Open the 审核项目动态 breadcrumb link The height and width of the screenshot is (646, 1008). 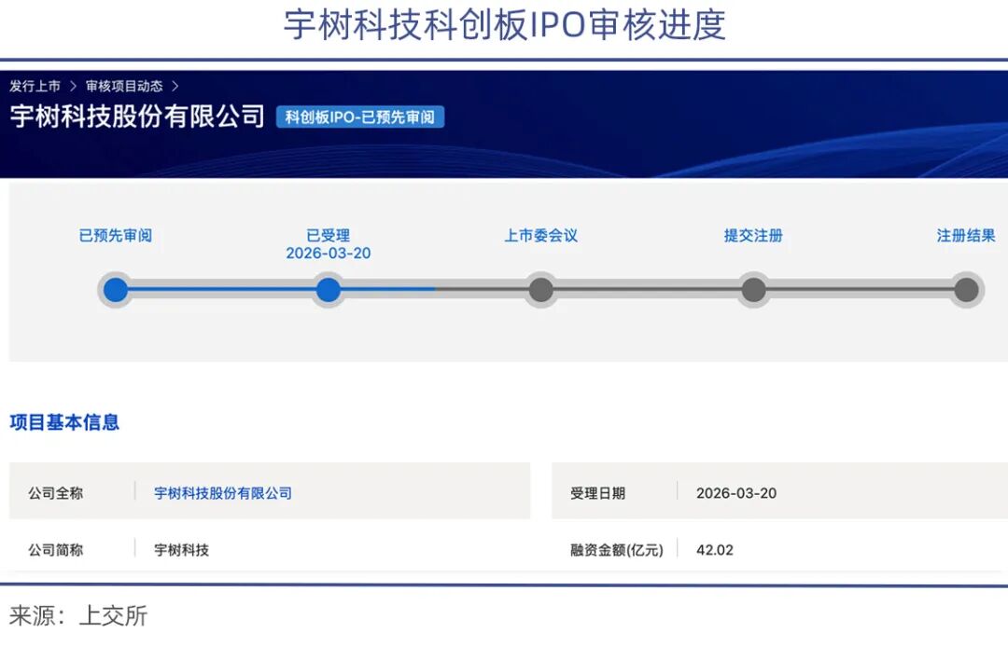124,86
